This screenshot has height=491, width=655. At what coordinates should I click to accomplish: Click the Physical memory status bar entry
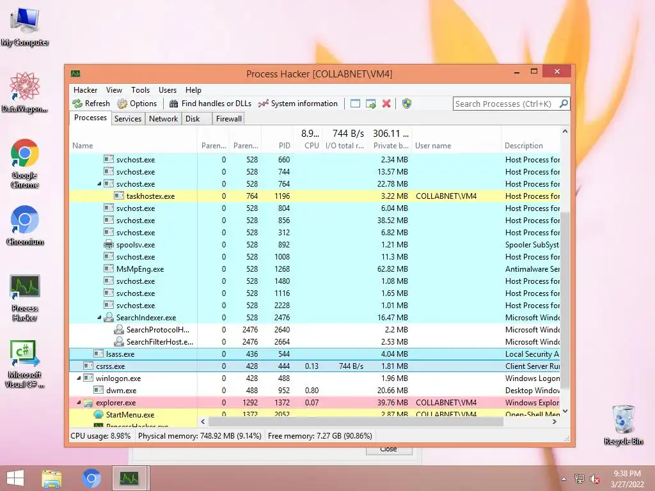[200, 436]
